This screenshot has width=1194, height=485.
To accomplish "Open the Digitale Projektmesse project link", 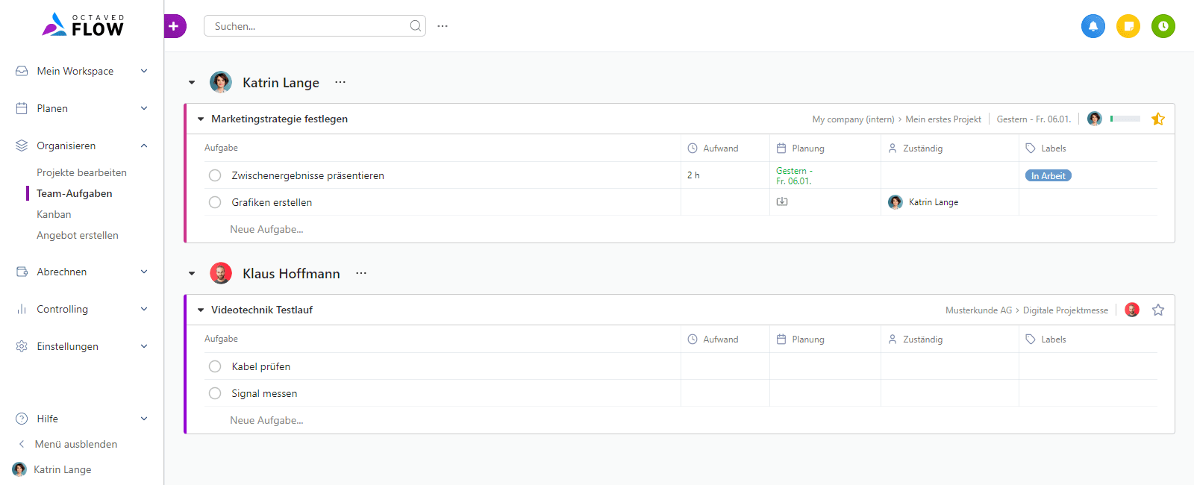I will pos(1065,310).
